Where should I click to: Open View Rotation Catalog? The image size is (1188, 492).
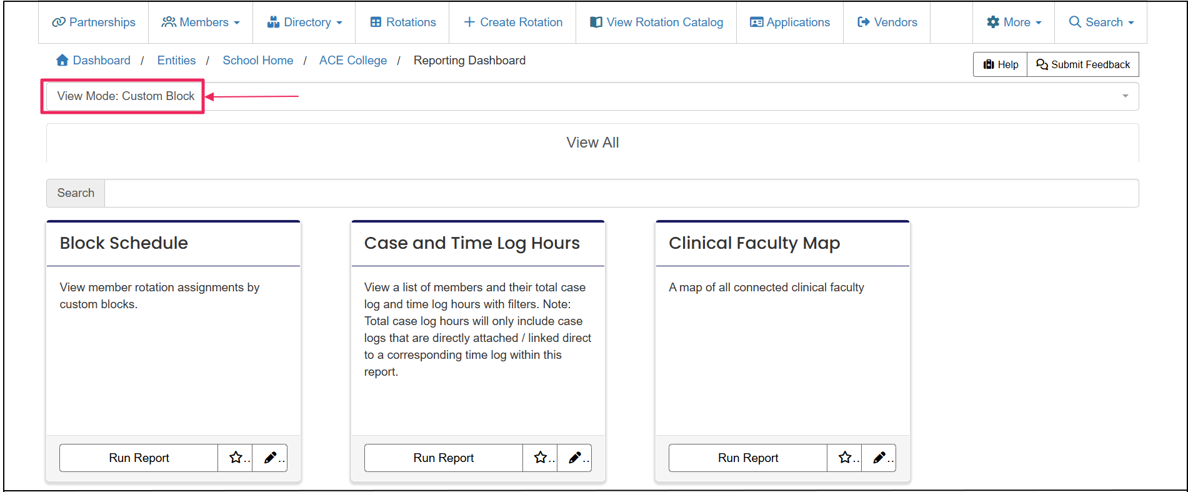click(x=656, y=22)
